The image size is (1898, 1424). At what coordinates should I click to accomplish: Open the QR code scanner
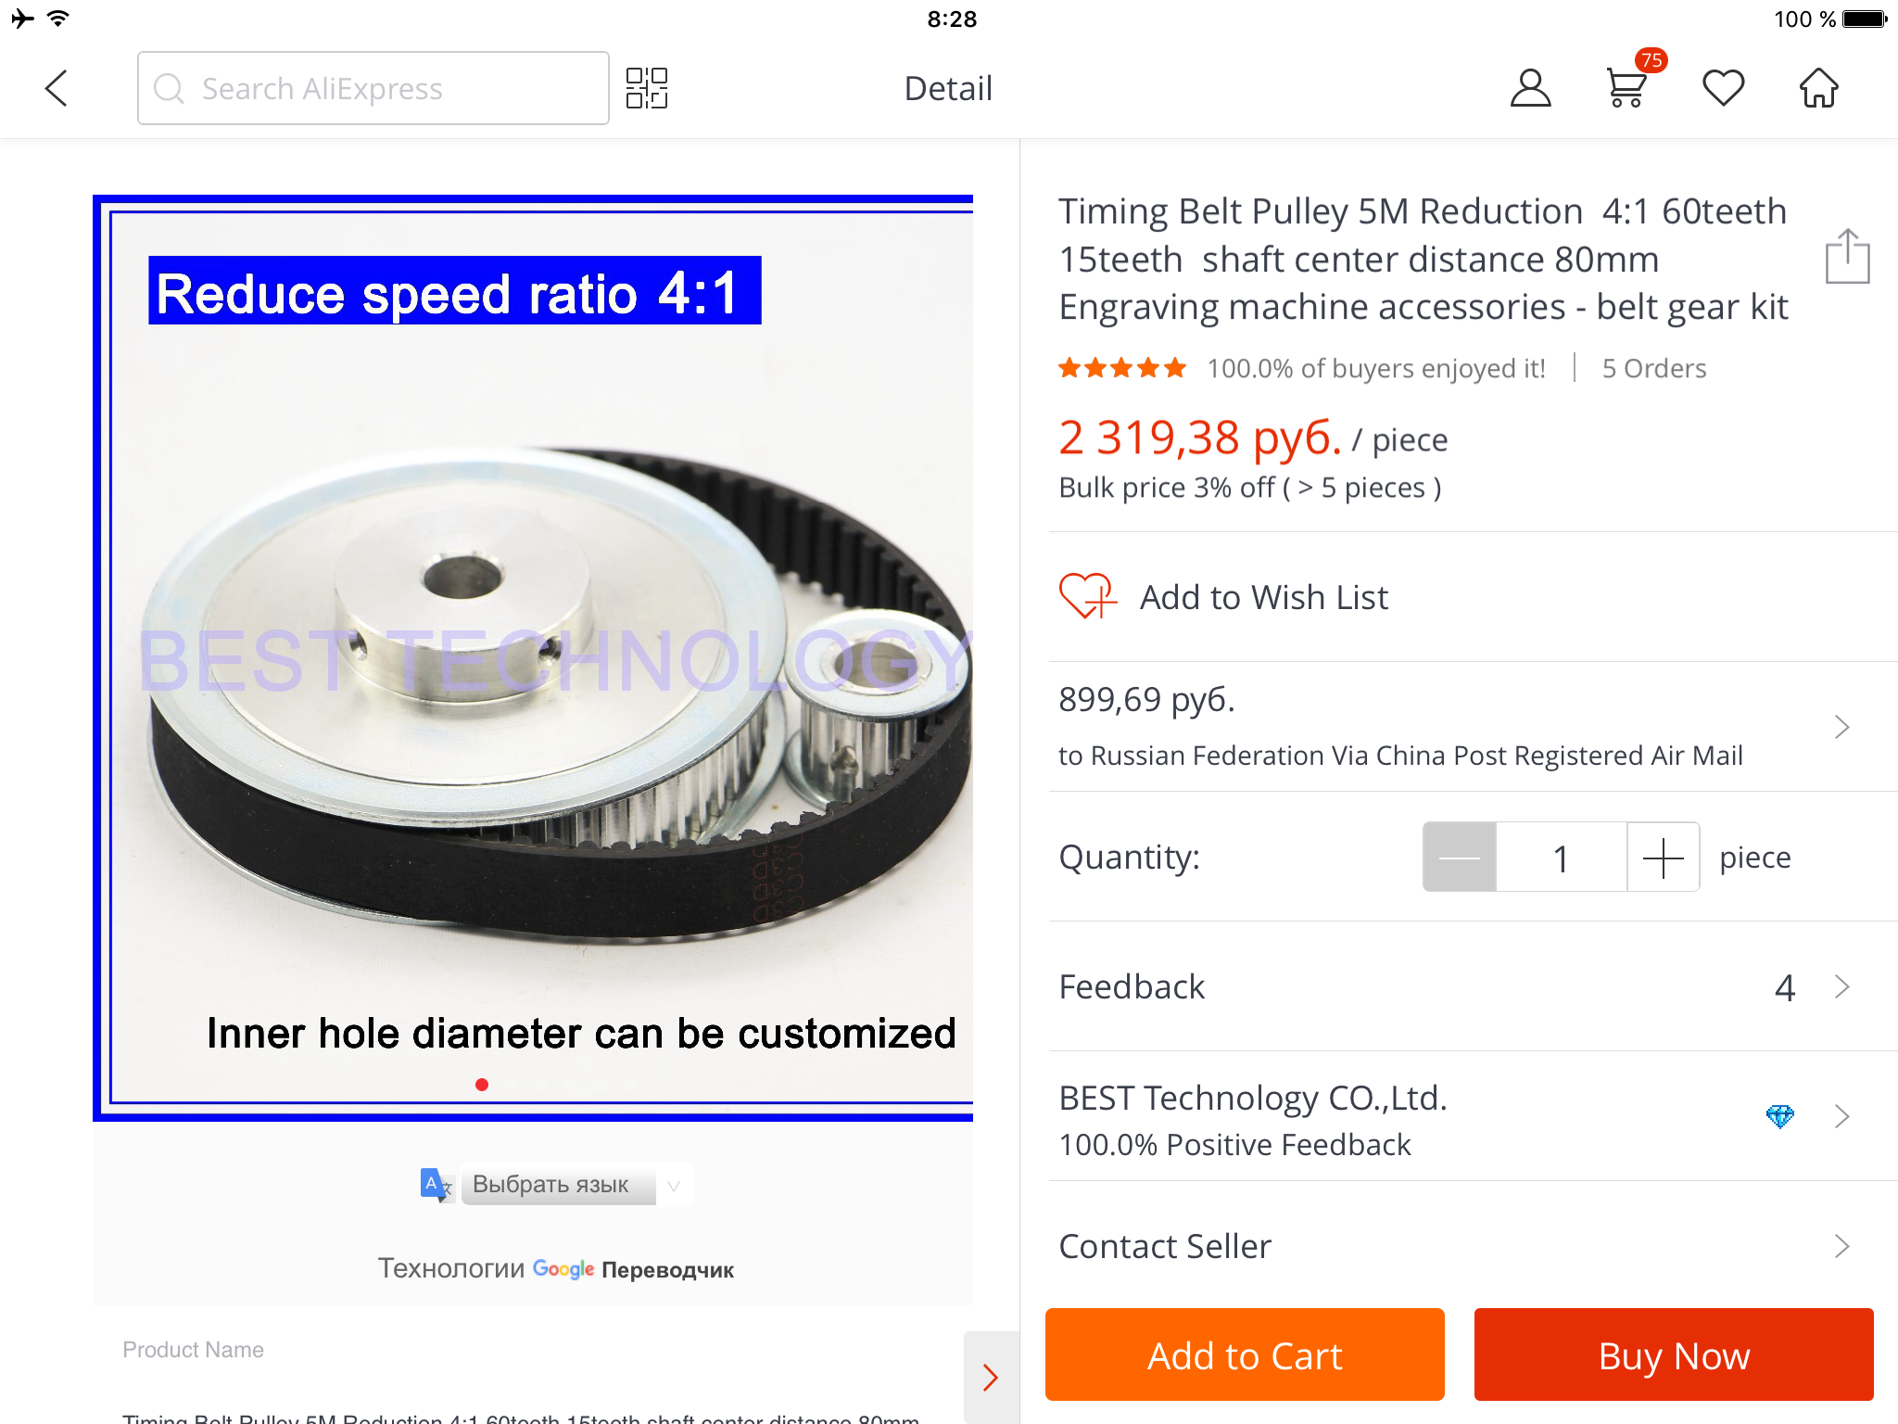coord(646,89)
